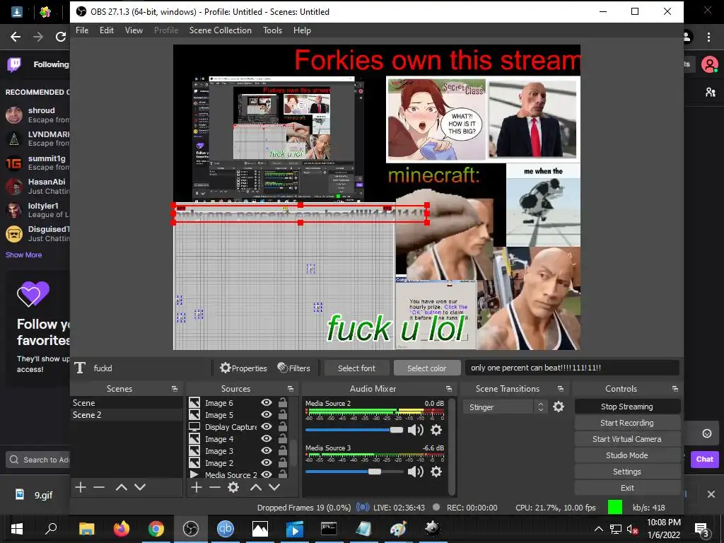Click Stop Streaming button

click(x=627, y=407)
